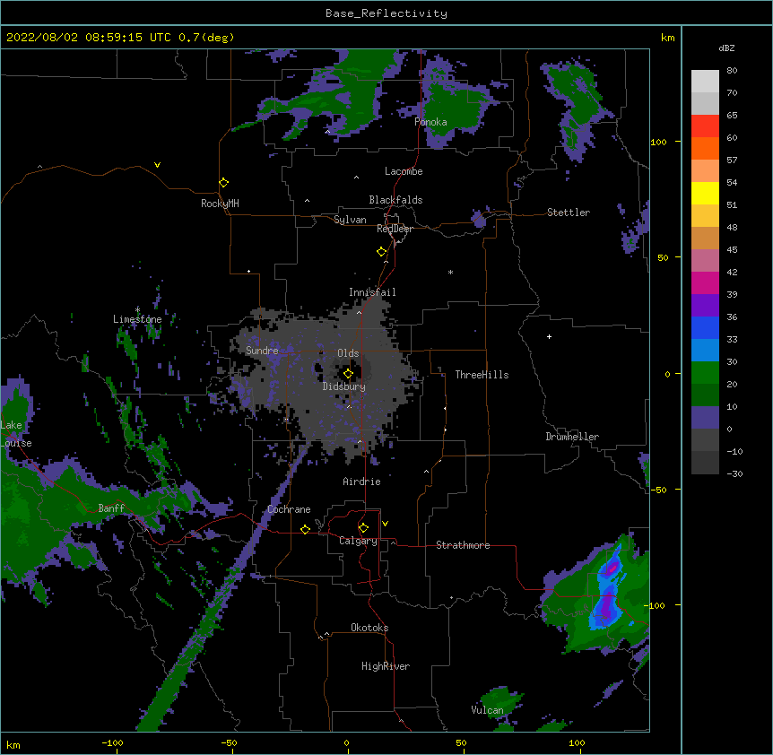The height and width of the screenshot is (755, 773).
Task: Click the Calgary city label
Action: point(358,541)
